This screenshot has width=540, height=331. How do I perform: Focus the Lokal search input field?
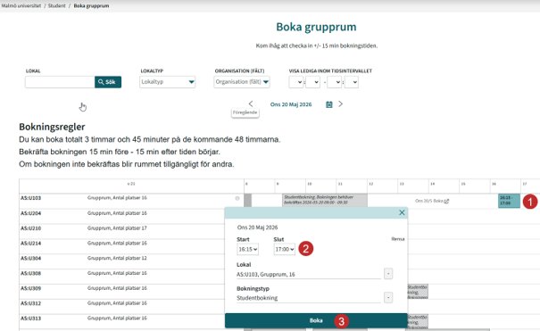tap(60, 82)
